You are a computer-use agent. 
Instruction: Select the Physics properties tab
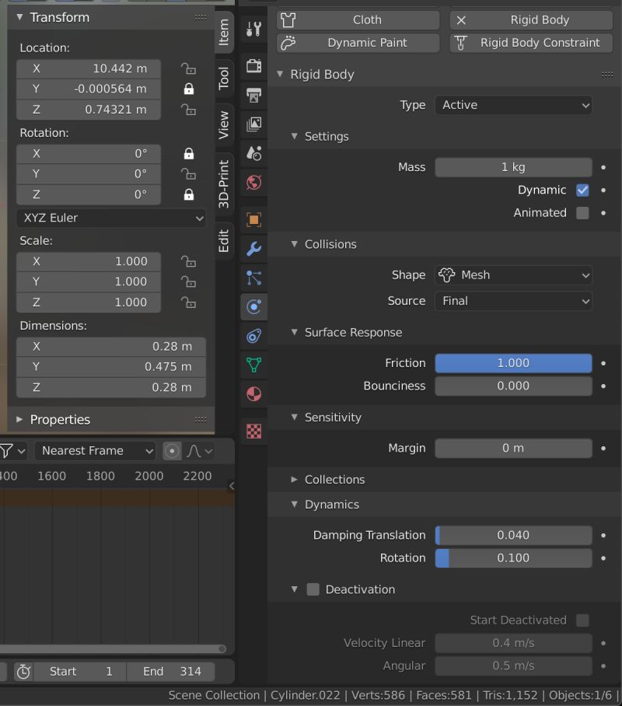[x=253, y=306]
